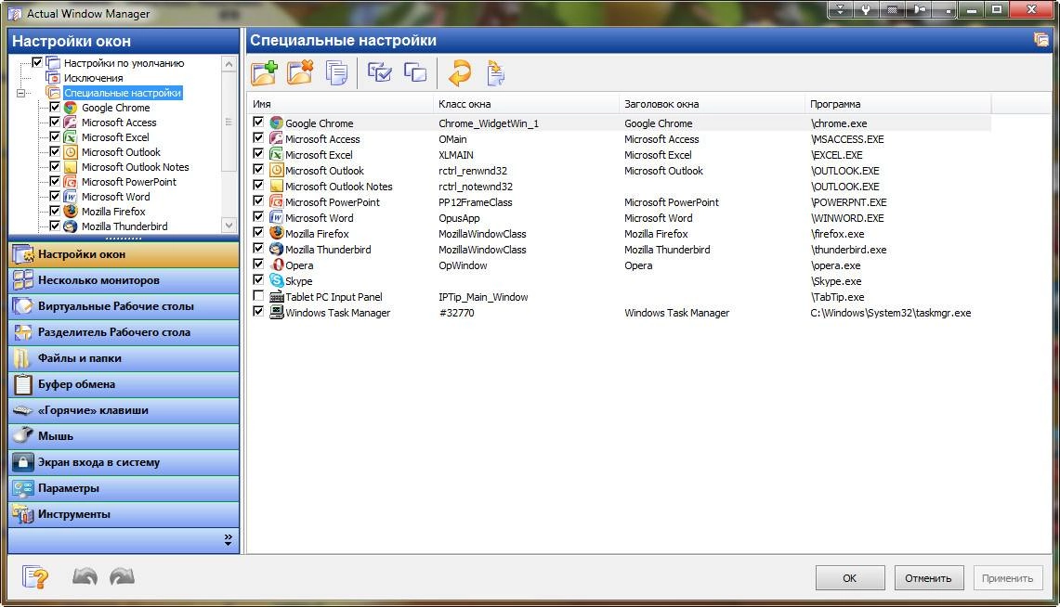
Task: Sort by Заголовок окна column header
Action: pyautogui.click(x=712, y=104)
